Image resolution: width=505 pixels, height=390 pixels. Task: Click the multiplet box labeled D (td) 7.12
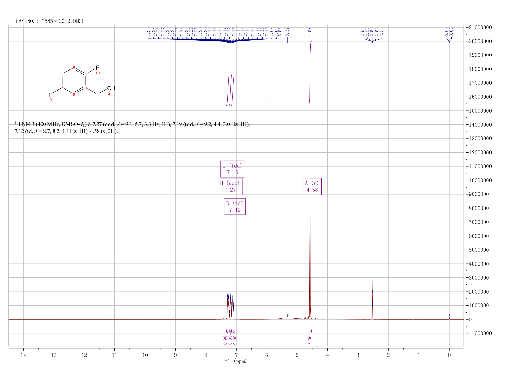click(235, 206)
